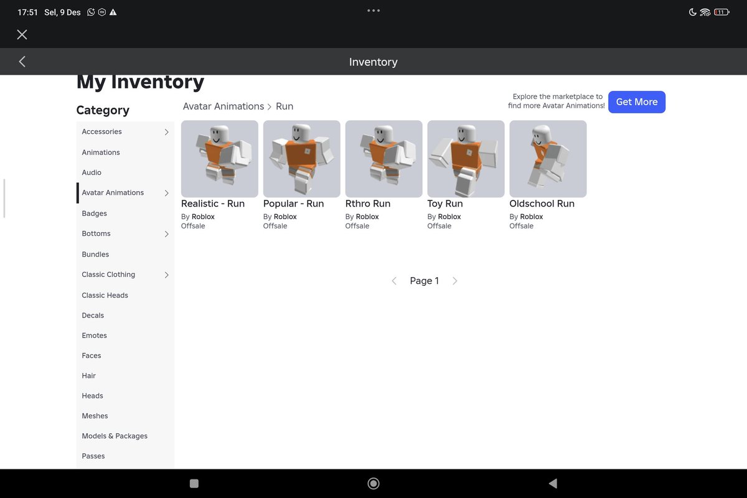Click the Popular - Run title link
This screenshot has height=498, width=747.
294,204
